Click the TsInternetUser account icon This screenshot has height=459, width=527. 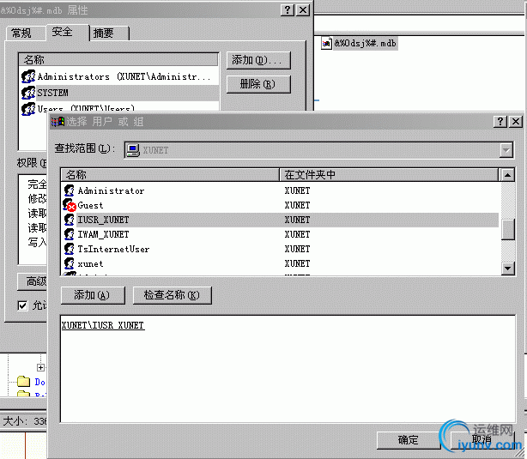click(x=70, y=249)
